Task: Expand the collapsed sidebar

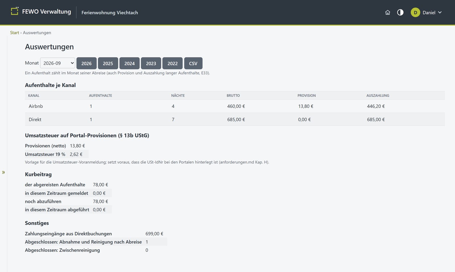Action: [x=3, y=172]
